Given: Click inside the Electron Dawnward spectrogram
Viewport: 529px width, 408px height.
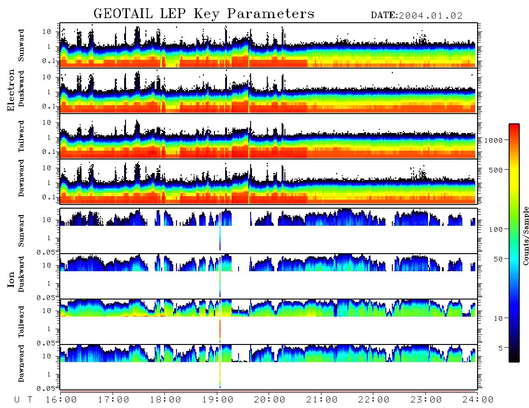Looking at the screenshot, I should pos(269,181).
